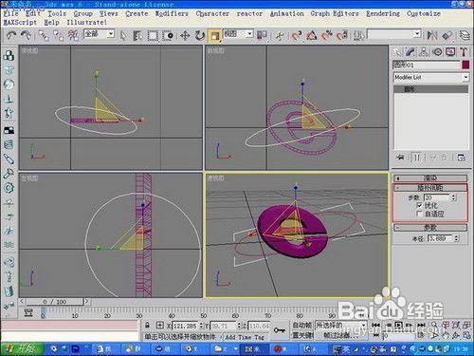This screenshot has height=356, width=474.
Task: Open the Modifiers menu
Action: [172, 13]
